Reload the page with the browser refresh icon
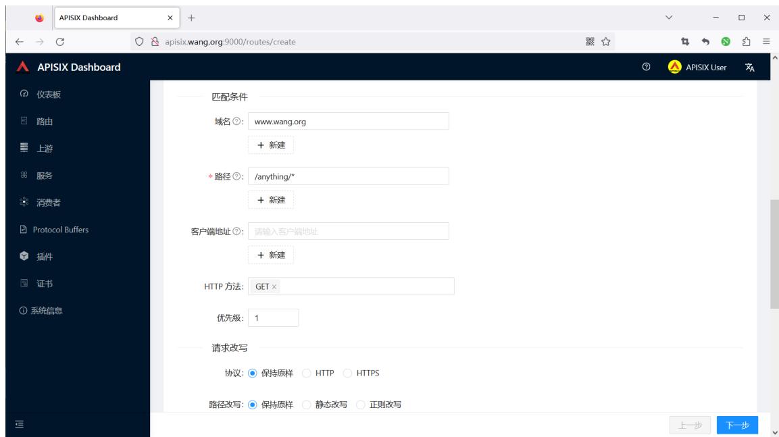779x437 pixels. 60,42
